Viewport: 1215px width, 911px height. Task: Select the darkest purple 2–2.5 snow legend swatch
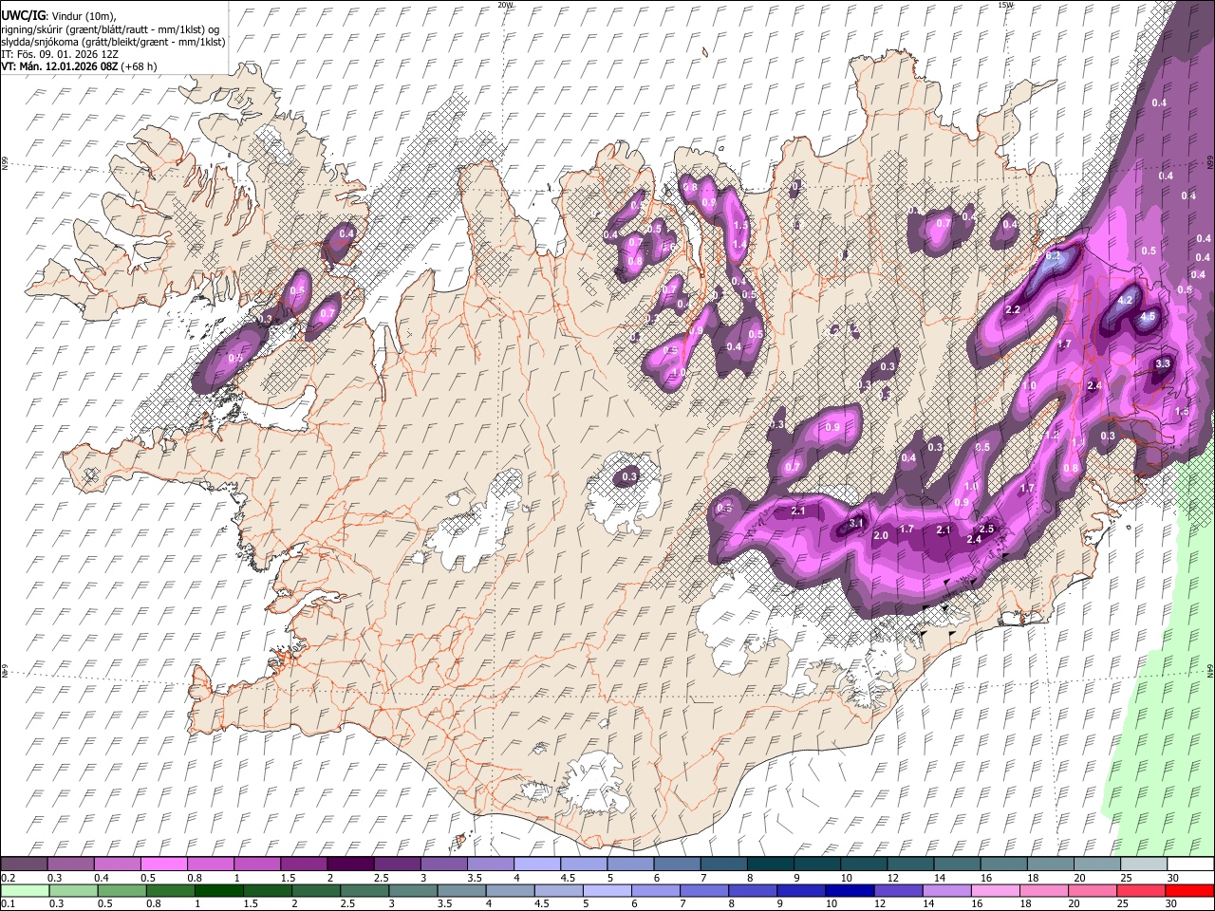[350, 865]
